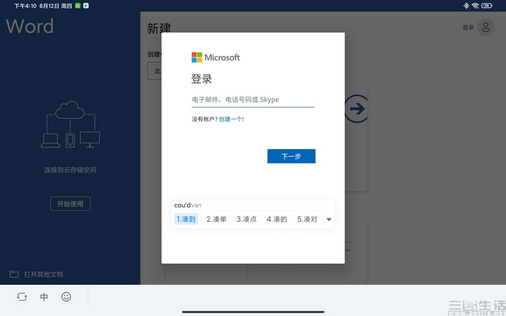The height and width of the screenshot is (316, 506).
Task: Click the Word title in sidebar
Action: pos(30,26)
